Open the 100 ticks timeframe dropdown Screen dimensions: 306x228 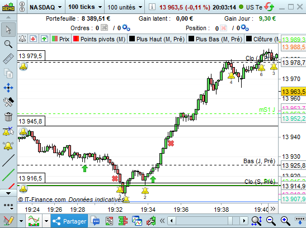(x=85, y=7)
